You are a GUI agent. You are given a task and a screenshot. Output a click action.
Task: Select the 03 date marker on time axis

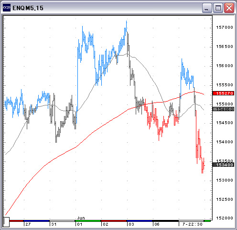131,224
